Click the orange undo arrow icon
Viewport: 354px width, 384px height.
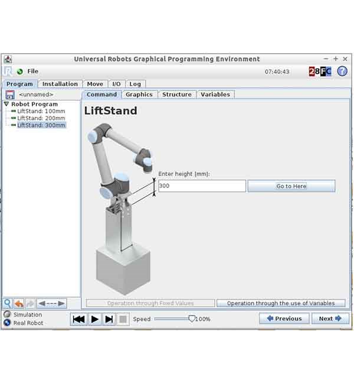19,304
